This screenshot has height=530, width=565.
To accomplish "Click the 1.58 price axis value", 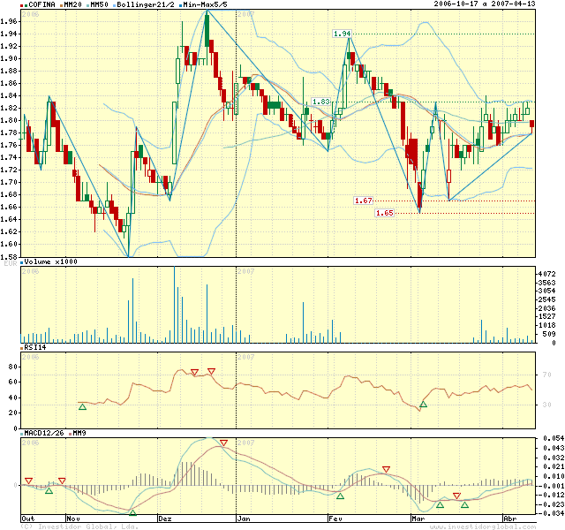I will 9,257.
